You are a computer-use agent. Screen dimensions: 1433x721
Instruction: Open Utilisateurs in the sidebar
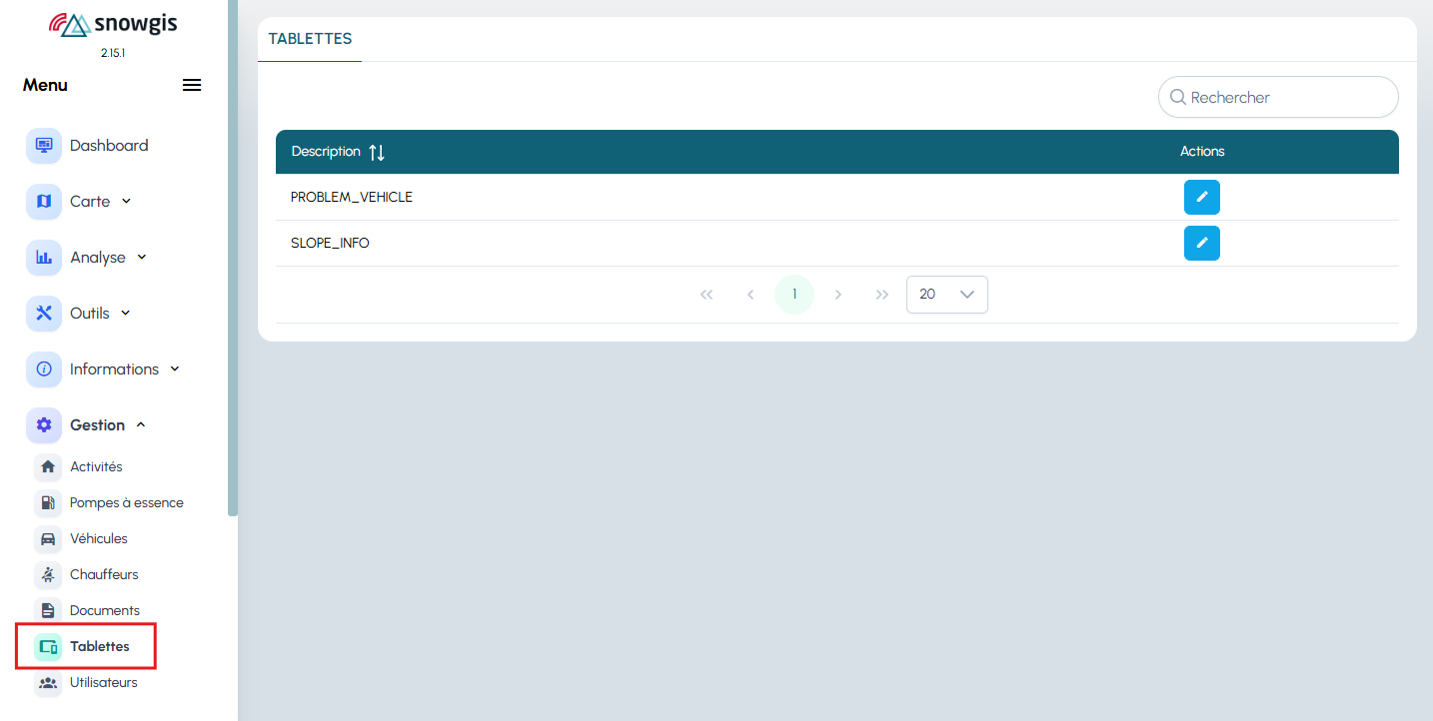(x=103, y=683)
